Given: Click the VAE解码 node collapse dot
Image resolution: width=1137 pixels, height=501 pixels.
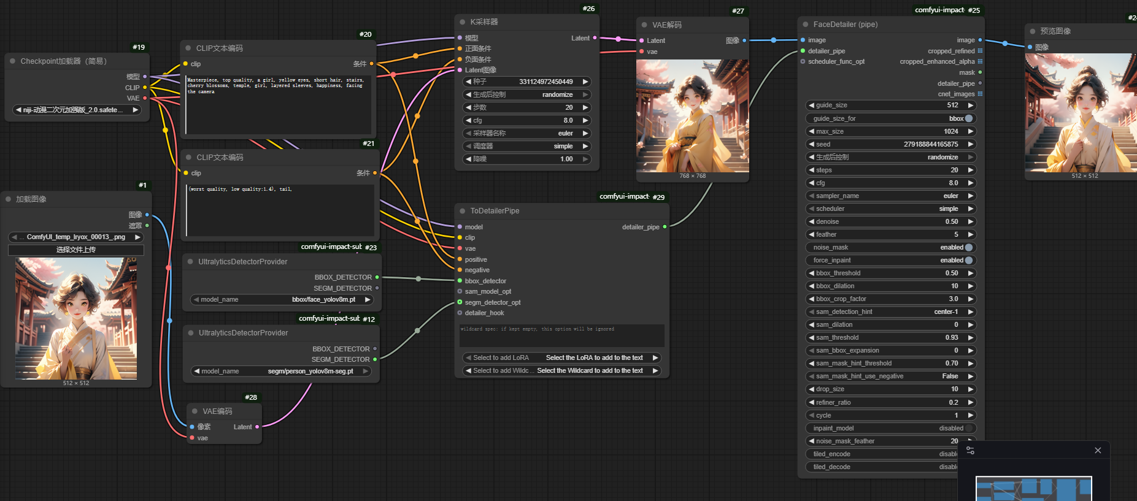Looking at the screenshot, I should (644, 25).
